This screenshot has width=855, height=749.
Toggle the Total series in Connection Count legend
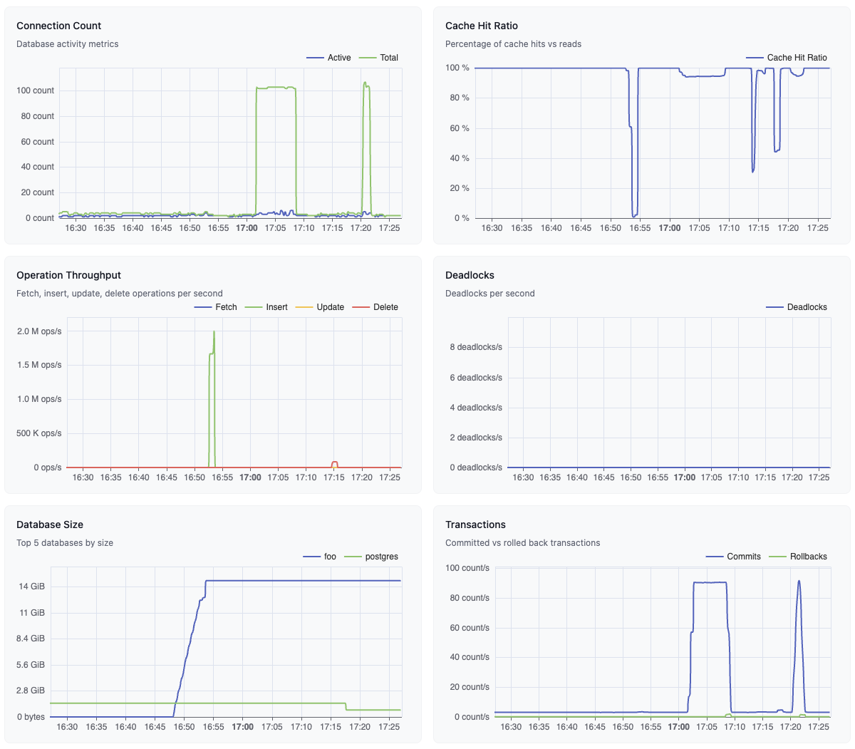pyautogui.click(x=379, y=58)
